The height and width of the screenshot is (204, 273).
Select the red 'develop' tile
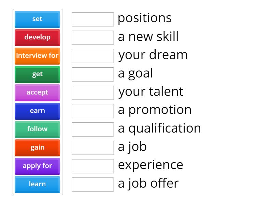pos(37,37)
